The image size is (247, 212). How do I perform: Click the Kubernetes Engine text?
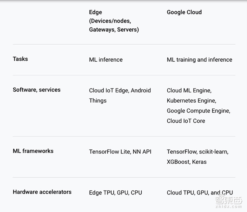coord(191,100)
